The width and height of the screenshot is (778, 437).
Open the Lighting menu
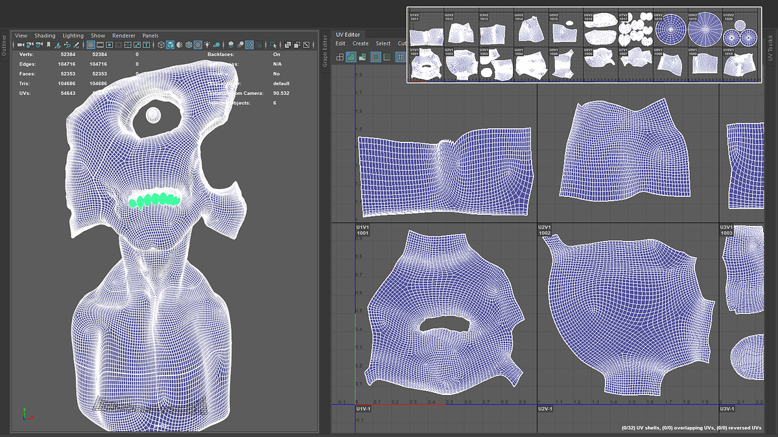click(x=73, y=36)
